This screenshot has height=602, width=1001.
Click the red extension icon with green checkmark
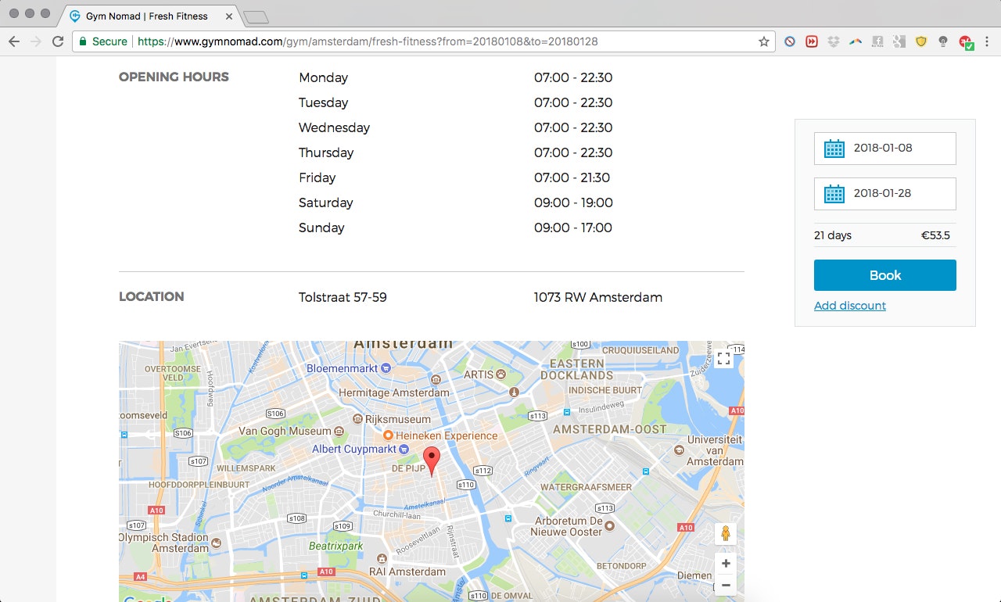[x=966, y=42]
